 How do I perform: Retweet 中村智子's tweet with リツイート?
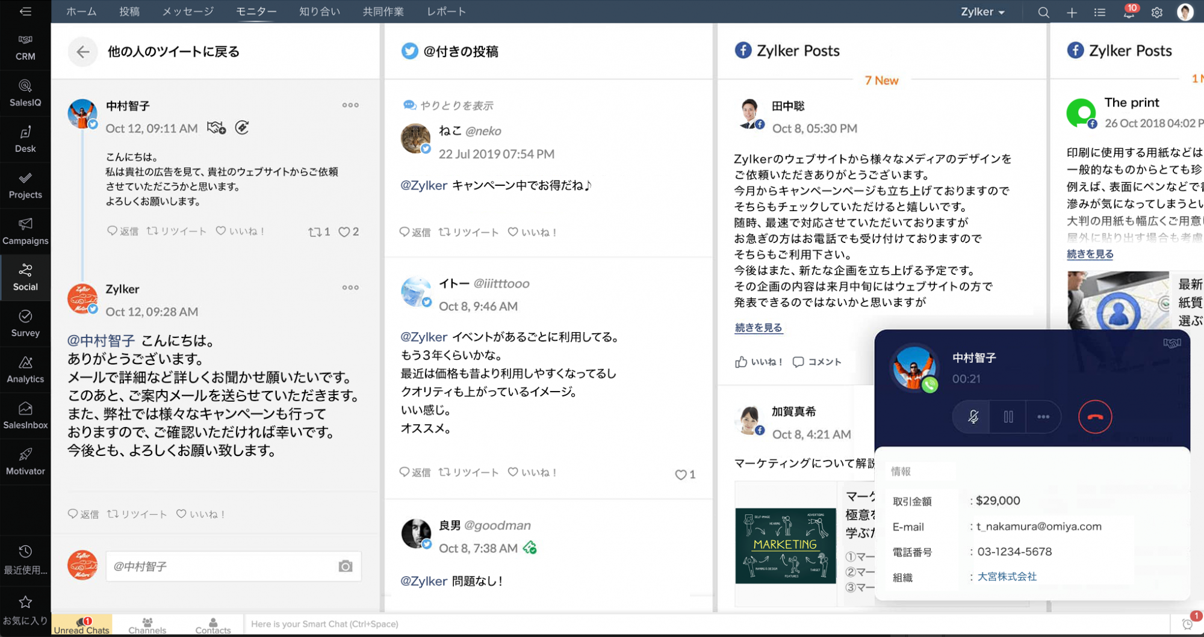177,231
